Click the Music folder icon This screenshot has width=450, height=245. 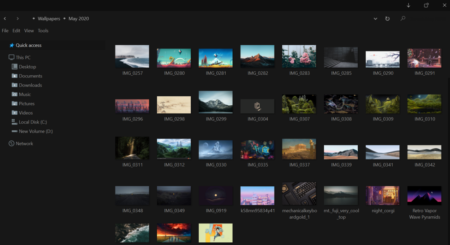coord(15,94)
